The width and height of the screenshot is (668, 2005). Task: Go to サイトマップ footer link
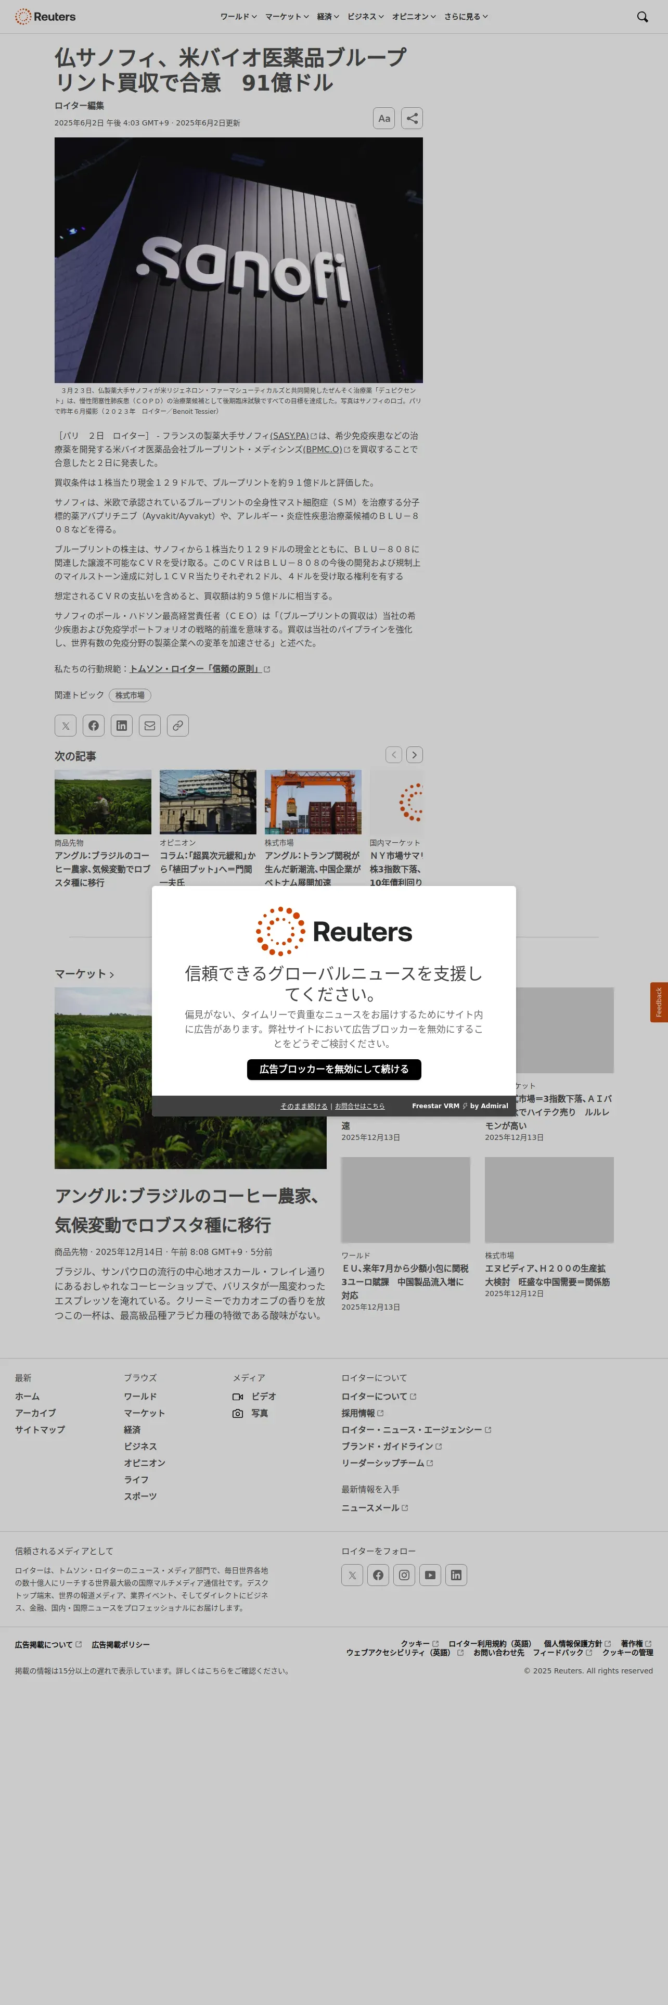[x=40, y=1430]
